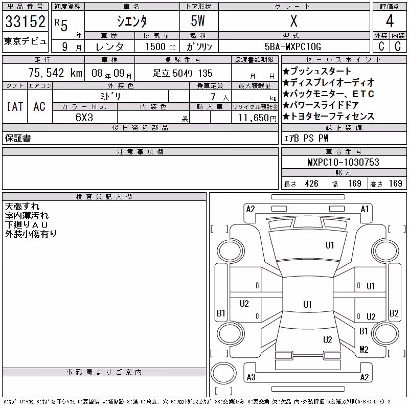Viewport: 409px width, 409px height.
Task: Select the 初度登録 header
Action: pyautogui.click(x=67, y=7)
